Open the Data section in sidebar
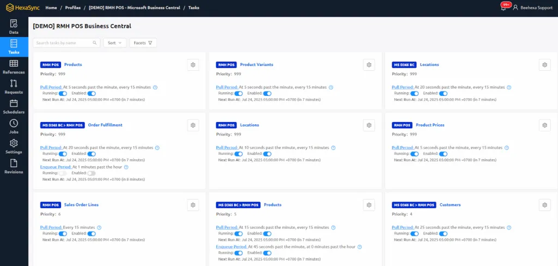Image resolution: width=558 pixels, height=266 pixels. click(14, 27)
